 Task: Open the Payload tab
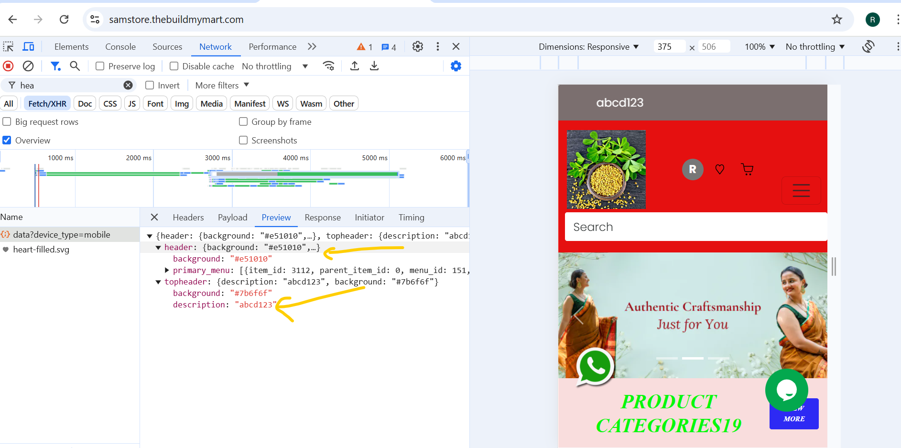point(233,217)
